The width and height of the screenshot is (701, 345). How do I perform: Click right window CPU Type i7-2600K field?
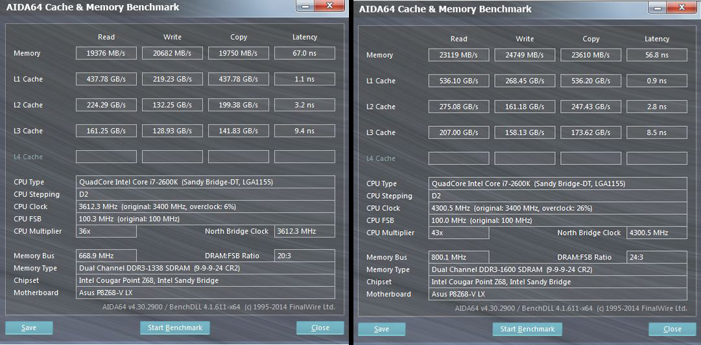pos(558,183)
